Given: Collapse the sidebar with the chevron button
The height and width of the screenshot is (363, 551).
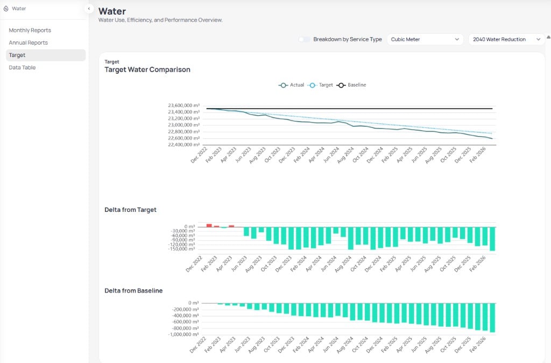Looking at the screenshot, I should (89, 9).
